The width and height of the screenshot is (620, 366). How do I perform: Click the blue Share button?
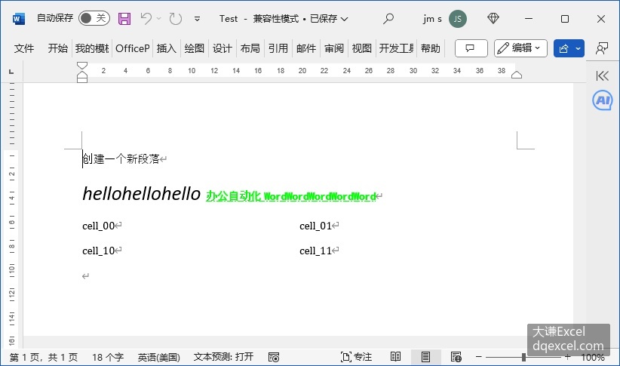point(563,48)
